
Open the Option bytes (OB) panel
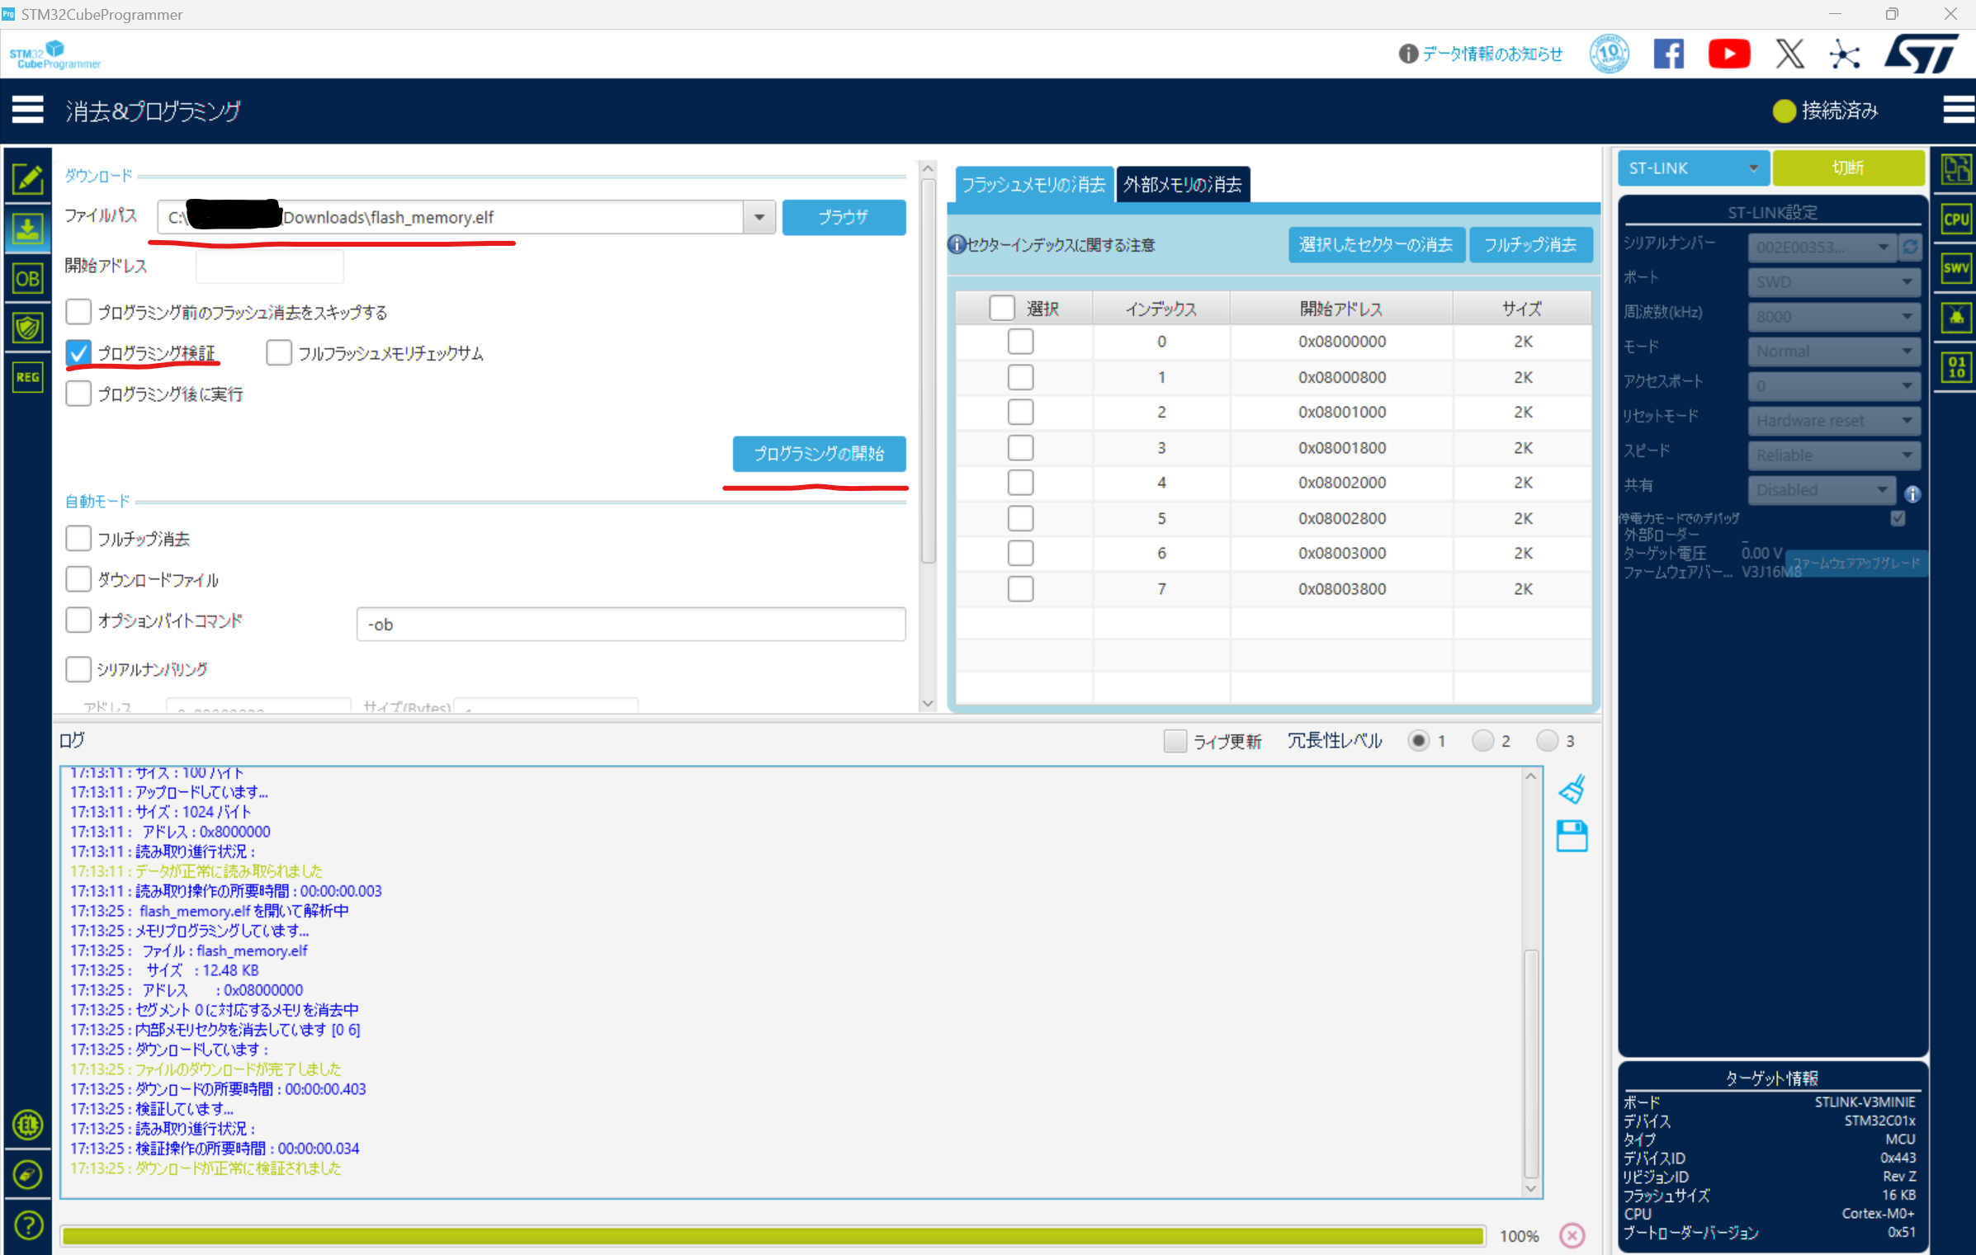coord(28,278)
